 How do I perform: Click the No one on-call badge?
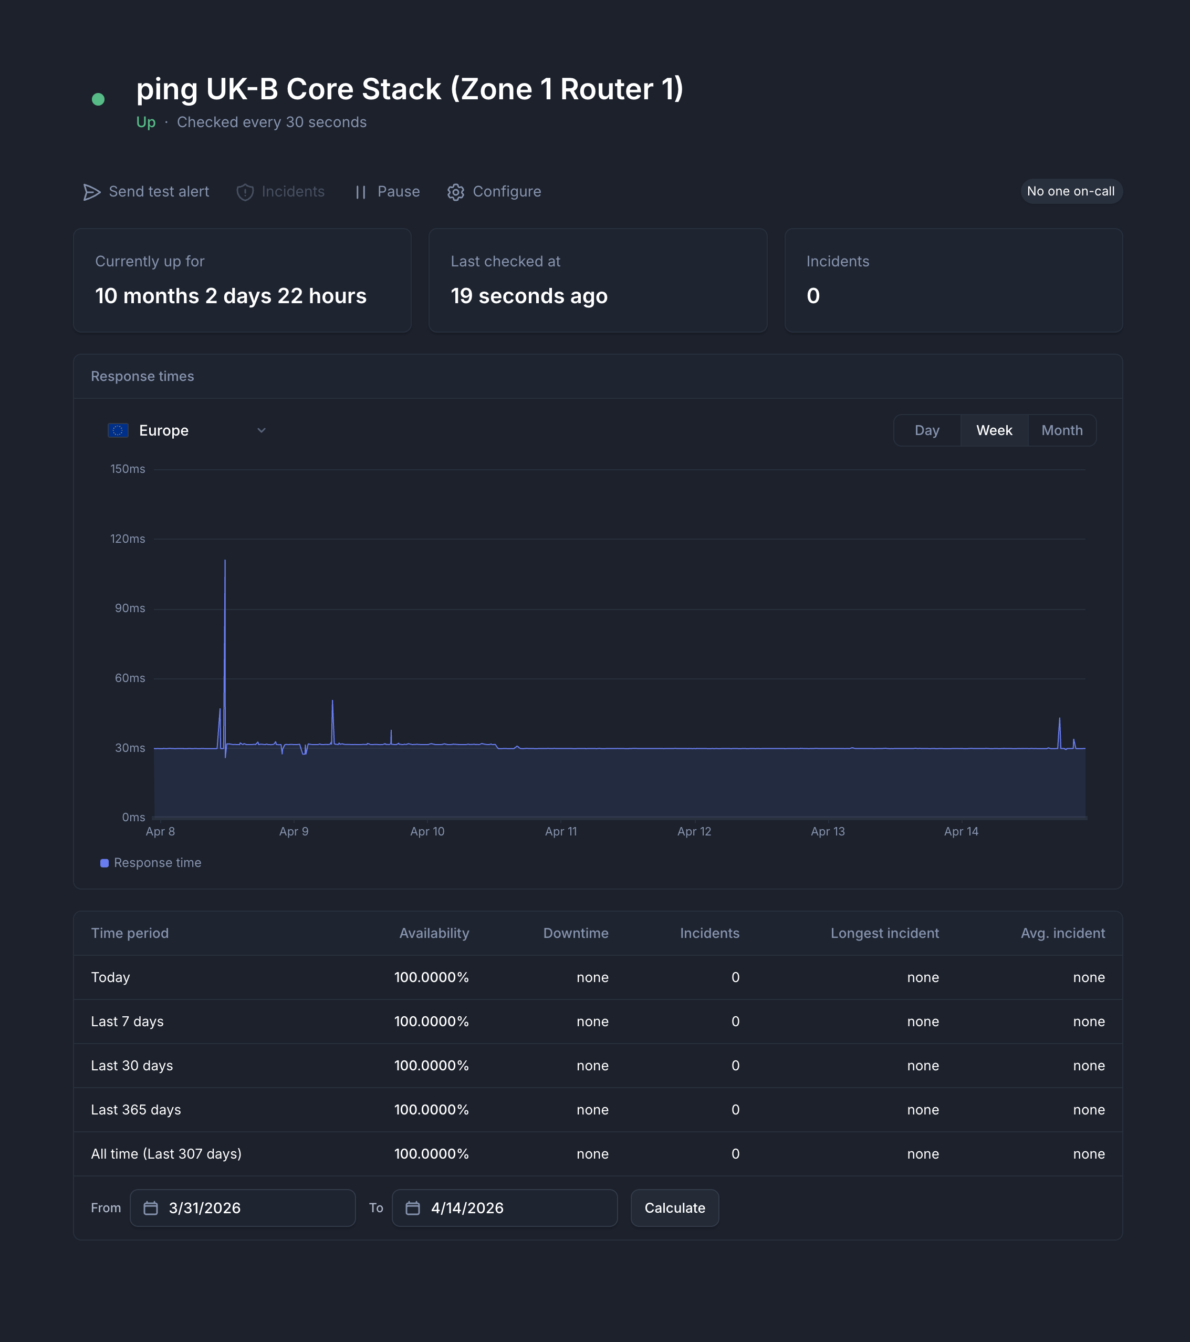coord(1071,192)
